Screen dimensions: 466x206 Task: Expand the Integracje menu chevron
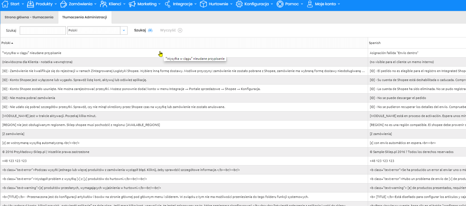tap(195, 4)
